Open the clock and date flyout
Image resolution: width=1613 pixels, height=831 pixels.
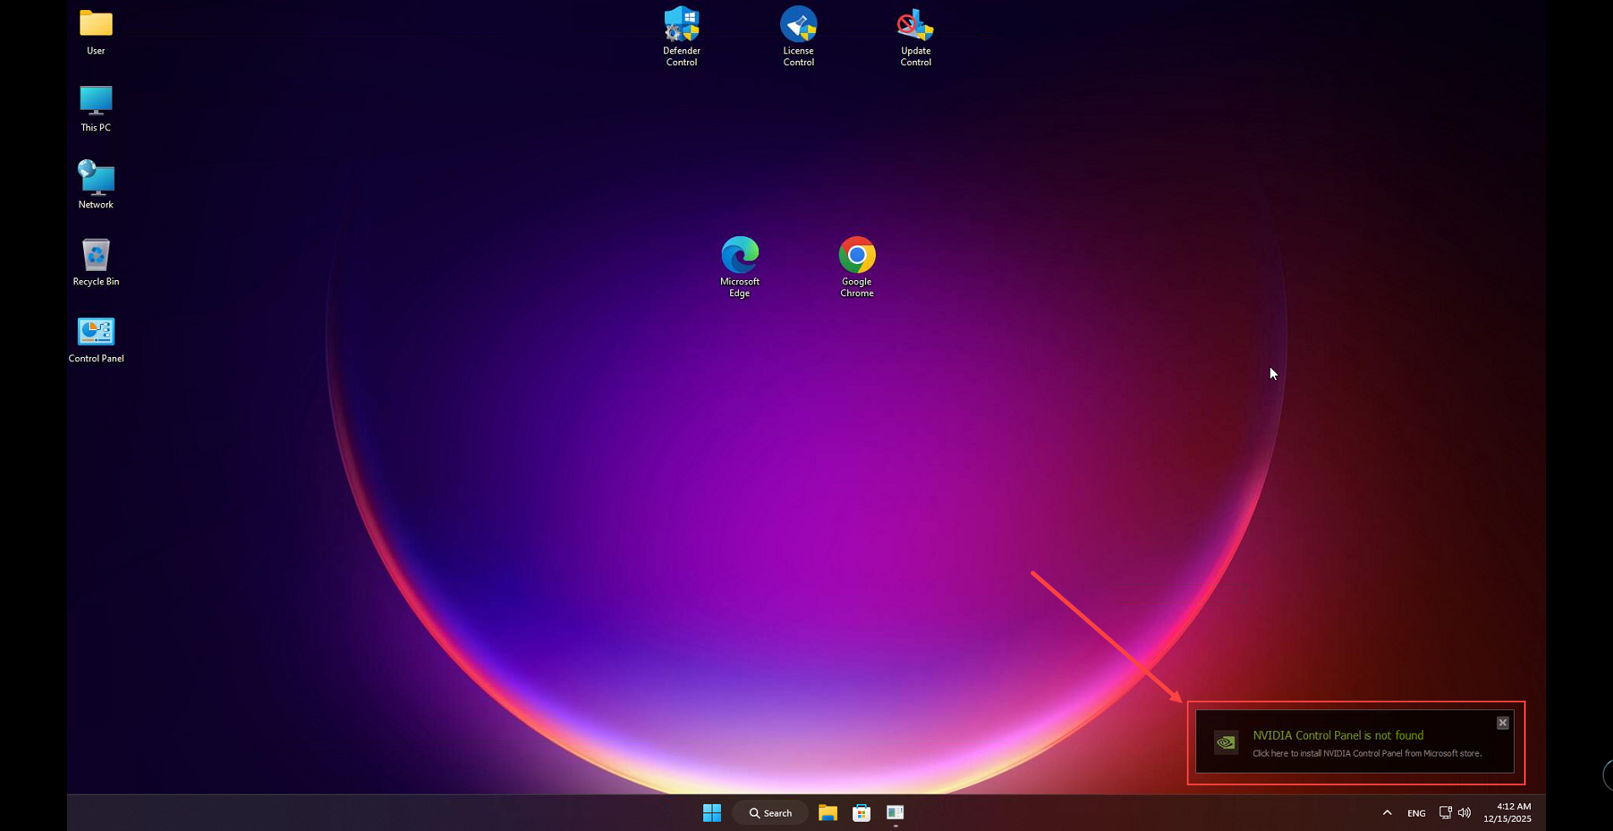[x=1507, y=812]
